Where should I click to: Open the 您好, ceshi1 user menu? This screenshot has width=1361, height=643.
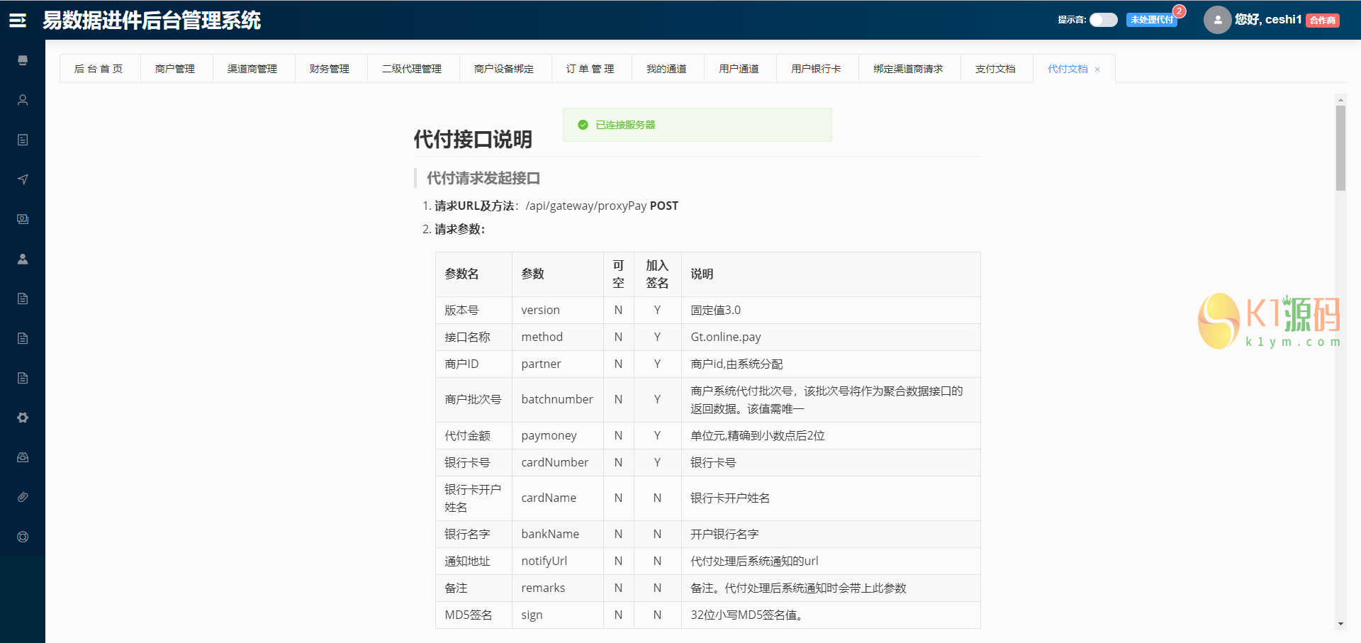click(1267, 20)
